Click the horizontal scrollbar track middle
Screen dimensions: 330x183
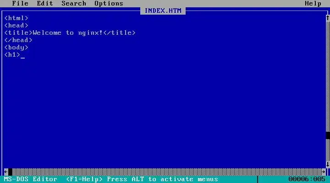(x=167, y=172)
